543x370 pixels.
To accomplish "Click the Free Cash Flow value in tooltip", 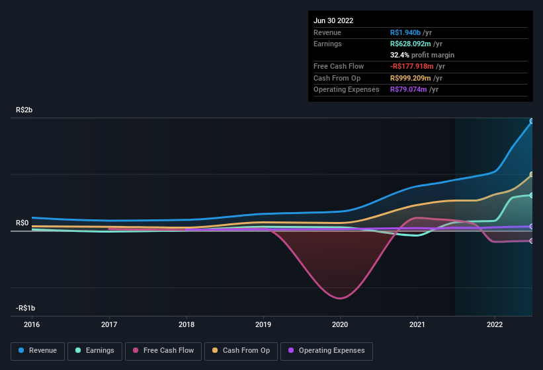I will pos(413,67).
